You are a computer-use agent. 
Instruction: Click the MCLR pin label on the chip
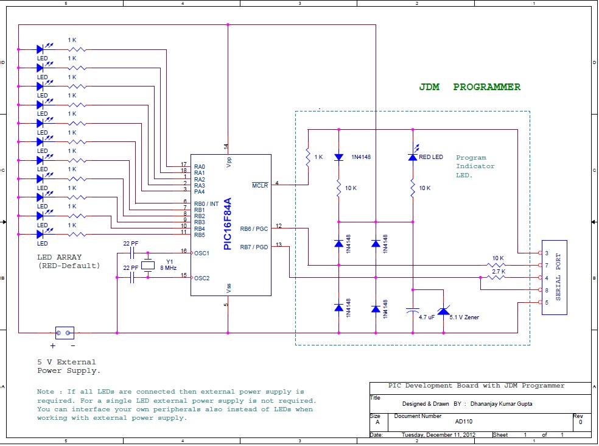click(260, 185)
